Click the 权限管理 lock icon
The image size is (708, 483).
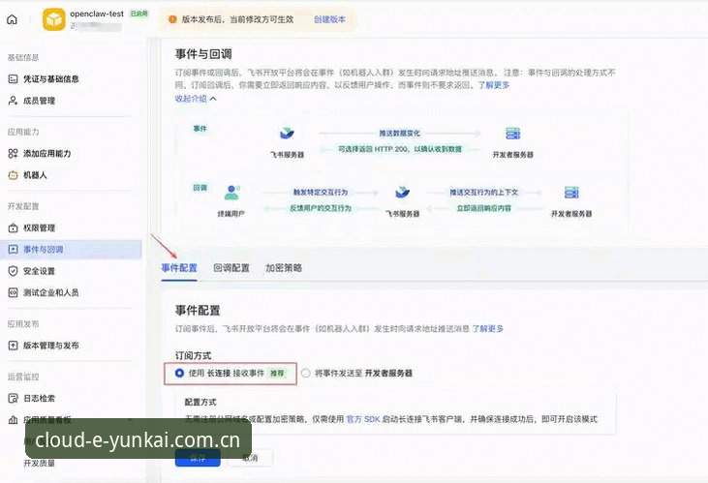click(x=14, y=228)
